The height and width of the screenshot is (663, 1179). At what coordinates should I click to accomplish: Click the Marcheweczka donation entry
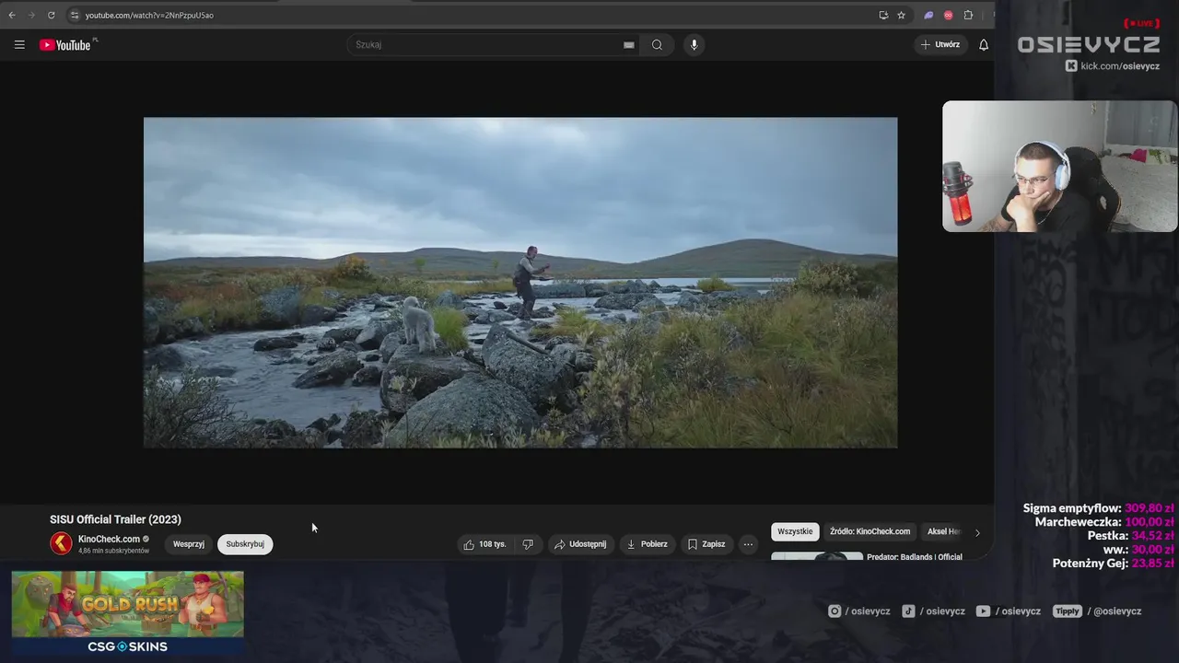(1104, 522)
